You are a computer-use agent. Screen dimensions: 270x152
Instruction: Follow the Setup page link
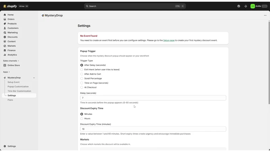tap(169, 40)
